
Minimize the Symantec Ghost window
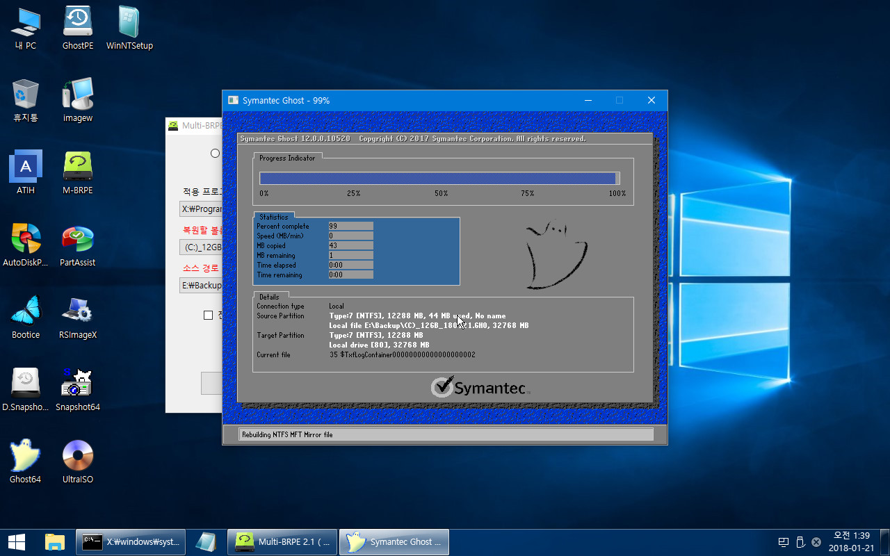[x=588, y=100]
